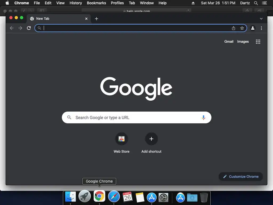The height and width of the screenshot is (205, 273).
Task: Open a new tab with the plus button
Action: 97,19
